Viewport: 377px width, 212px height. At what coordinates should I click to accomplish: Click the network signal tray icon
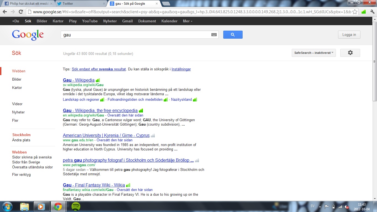click(x=340, y=207)
